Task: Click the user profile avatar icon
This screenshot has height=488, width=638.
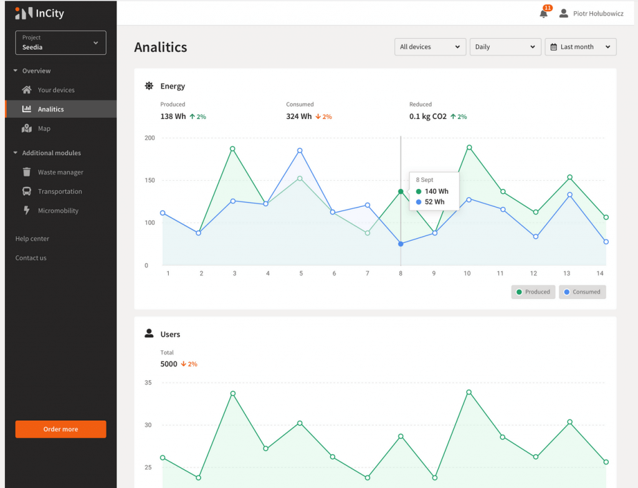Action: (x=564, y=13)
